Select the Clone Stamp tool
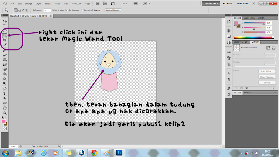The width and height of the screenshot is (279, 157). [5, 60]
